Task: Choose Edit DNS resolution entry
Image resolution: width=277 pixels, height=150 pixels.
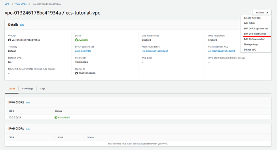Action: (x=254, y=39)
